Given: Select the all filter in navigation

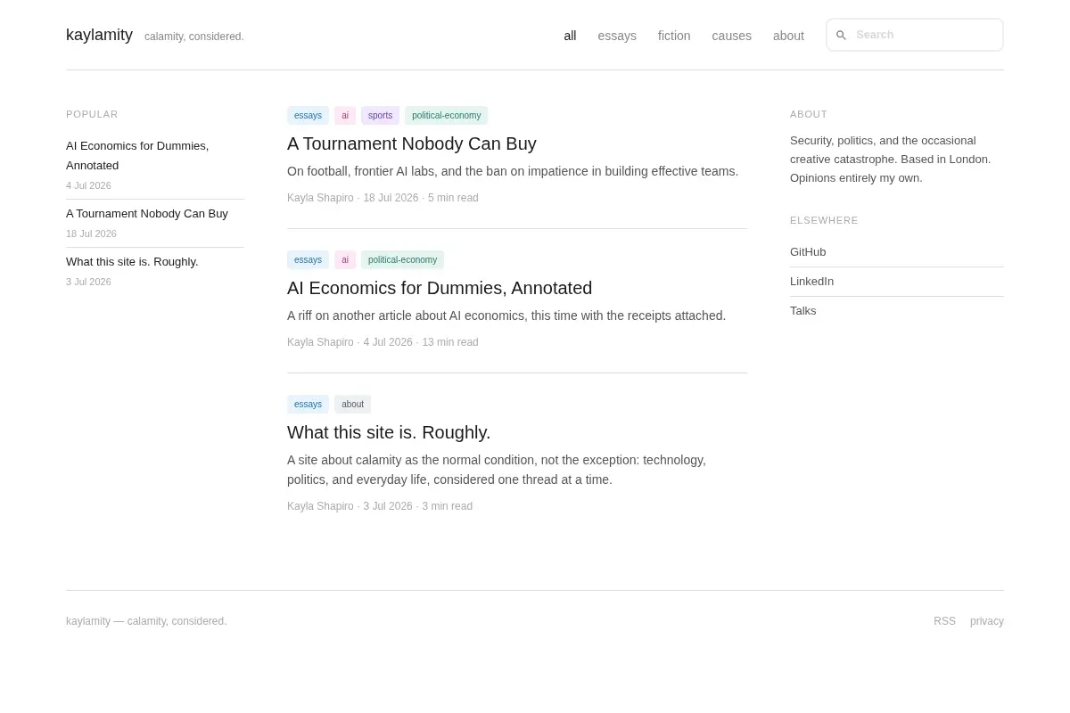Looking at the screenshot, I should pos(570,36).
